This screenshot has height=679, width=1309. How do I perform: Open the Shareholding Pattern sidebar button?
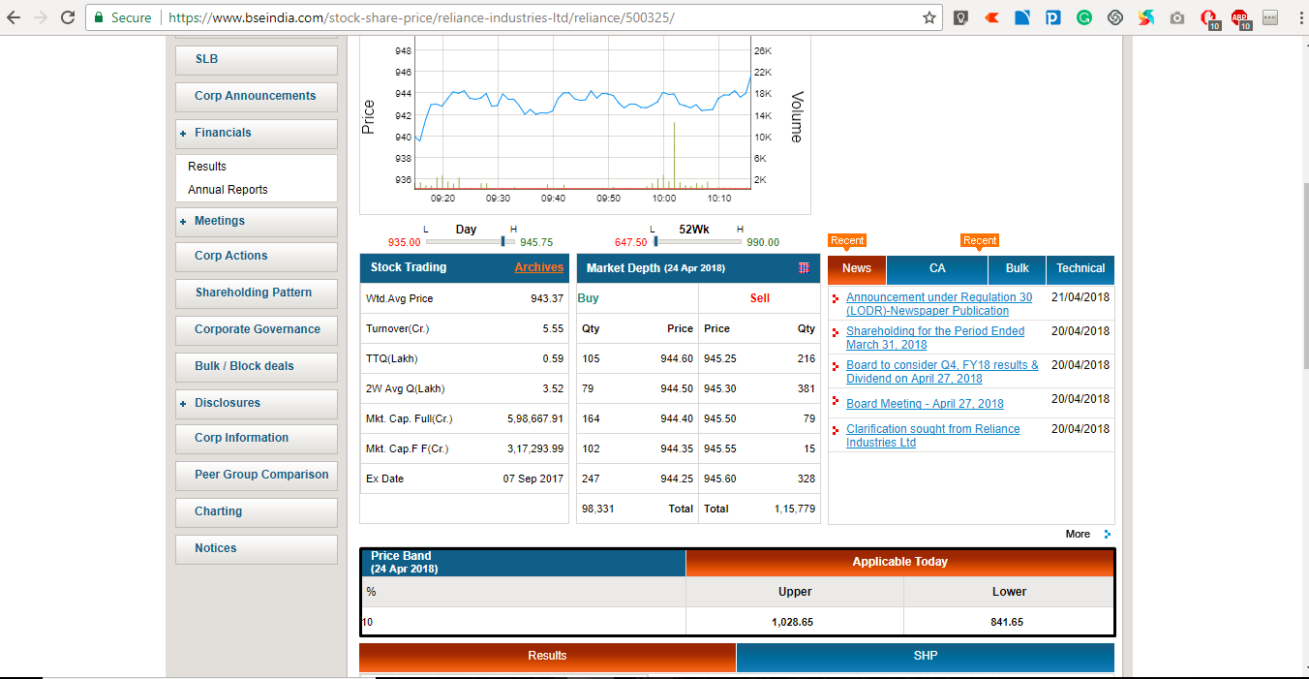pos(254,293)
